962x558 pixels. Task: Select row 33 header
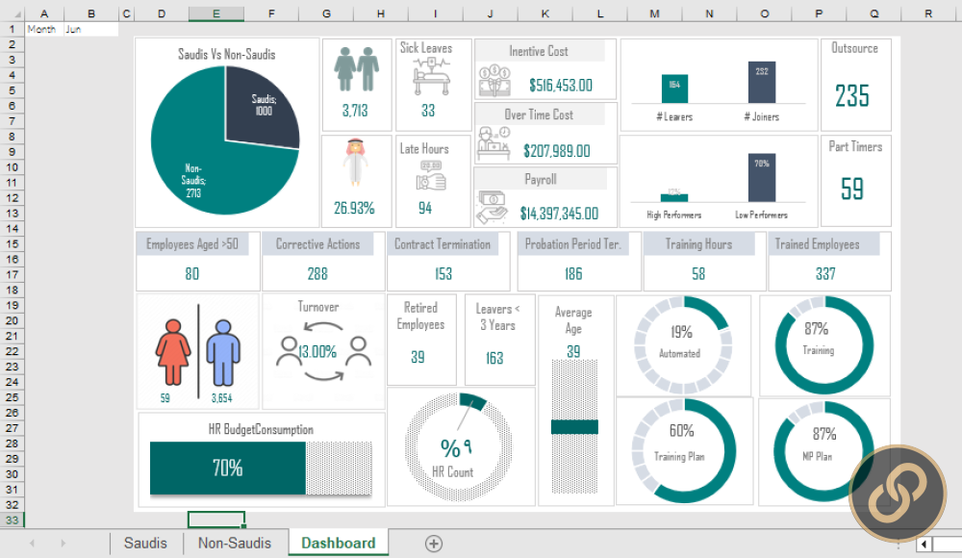tap(13, 520)
